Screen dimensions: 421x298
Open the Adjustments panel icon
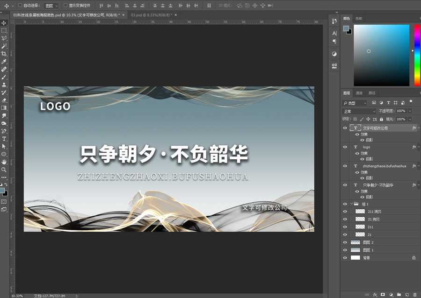(334, 54)
